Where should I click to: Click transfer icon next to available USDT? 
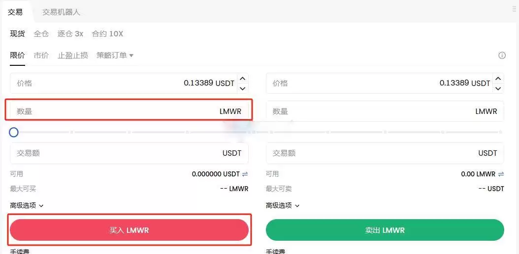[x=245, y=174]
